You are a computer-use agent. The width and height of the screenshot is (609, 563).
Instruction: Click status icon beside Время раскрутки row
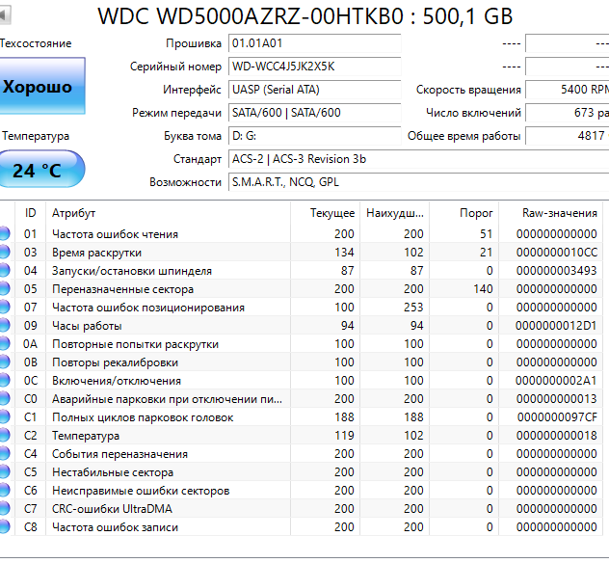click(4, 252)
